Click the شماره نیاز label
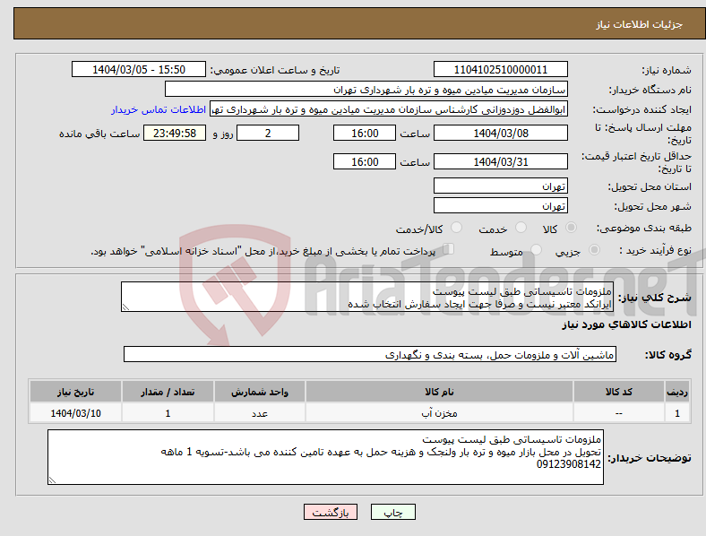 pos(667,70)
